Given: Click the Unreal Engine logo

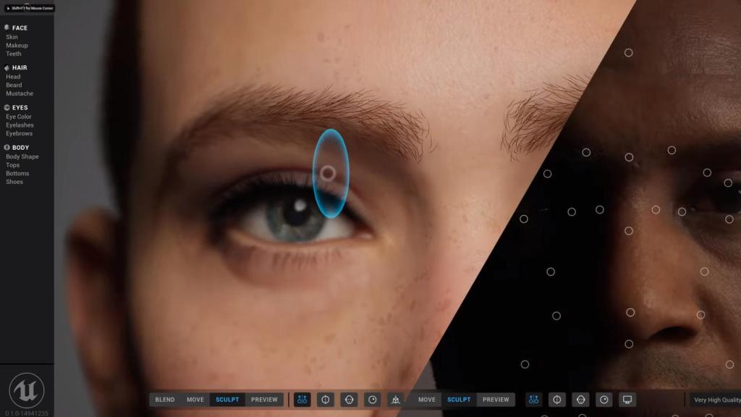Looking at the screenshot, I should point(26,390).
